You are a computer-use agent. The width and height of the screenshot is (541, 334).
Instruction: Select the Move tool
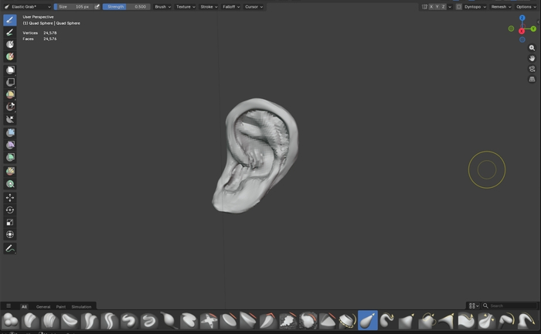[10, 197]
